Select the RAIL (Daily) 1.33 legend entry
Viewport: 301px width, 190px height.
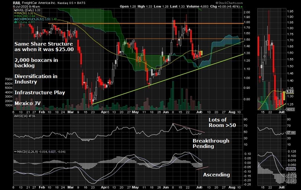tap(27, 10)
